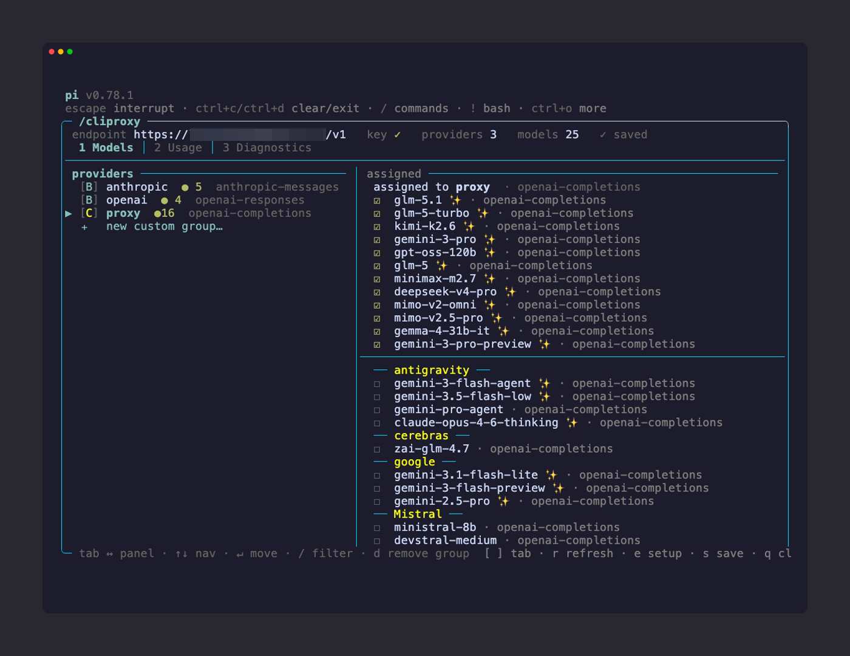
Task: Check the ministral-8b checkbox
Action: point(377,528)
